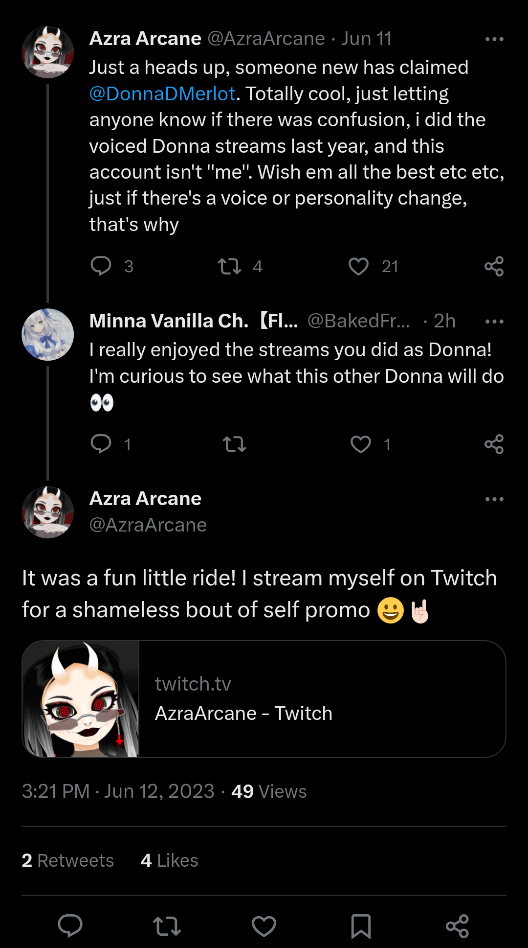View the 2 Retweets list

point(67,860)
